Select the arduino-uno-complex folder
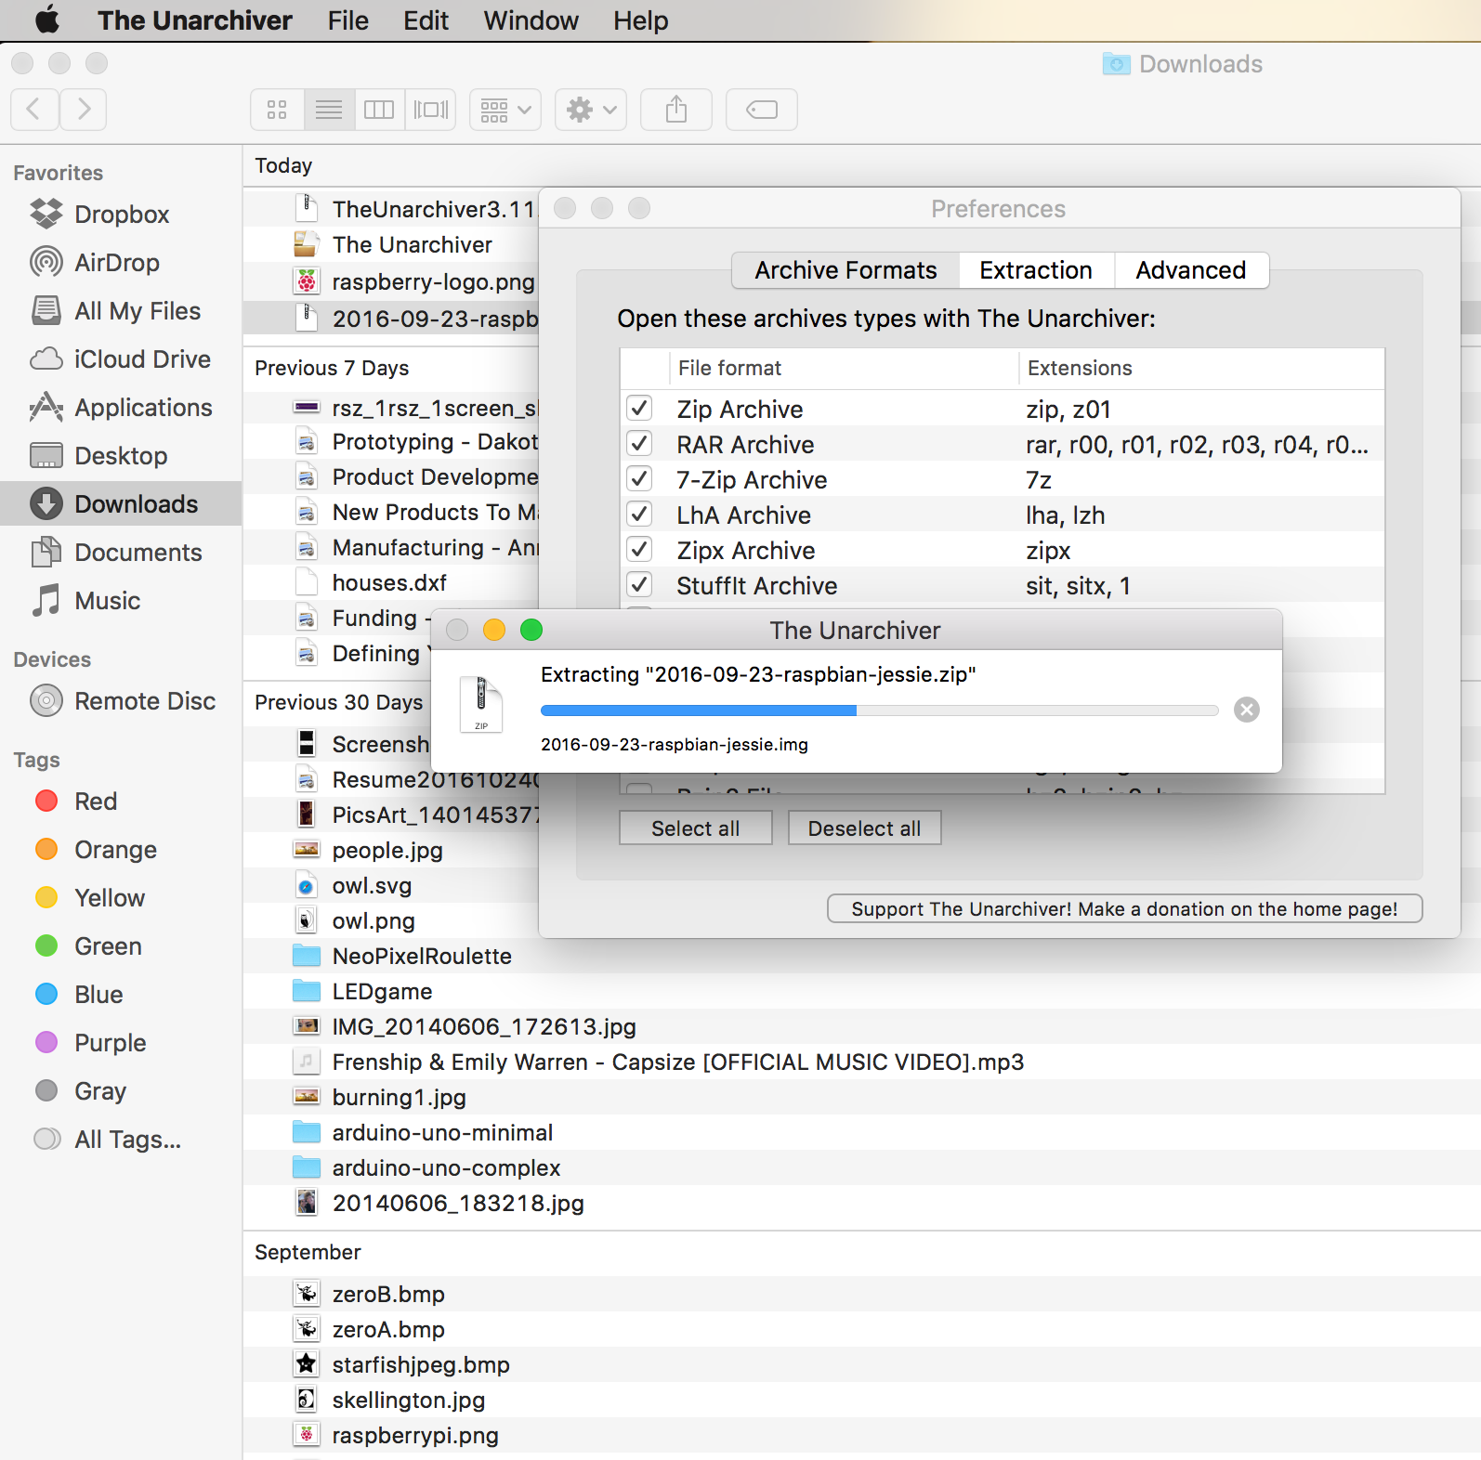 [861, 1168]
